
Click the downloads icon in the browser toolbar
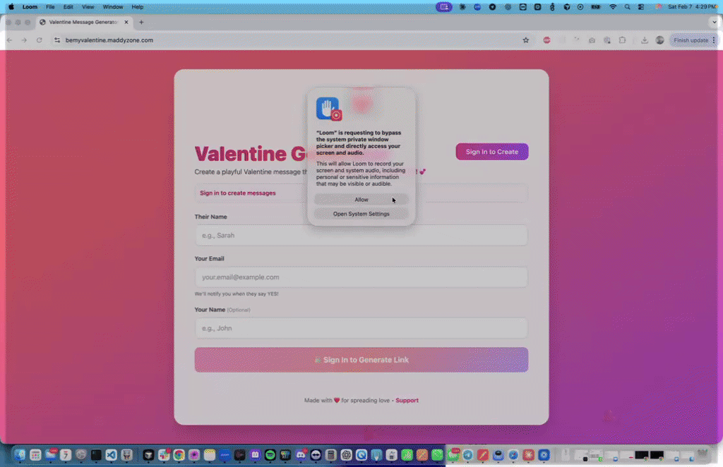click(x=644, y=40)
